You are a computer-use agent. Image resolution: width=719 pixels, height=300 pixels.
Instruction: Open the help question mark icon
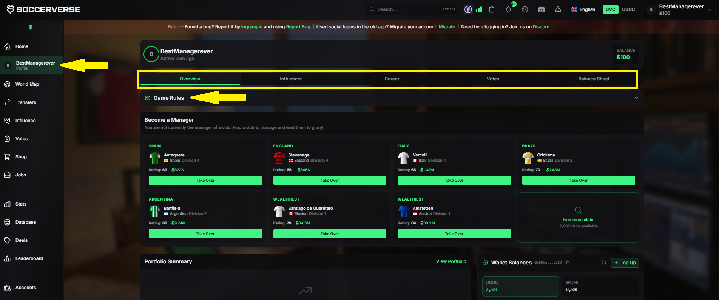click(525, 9)
